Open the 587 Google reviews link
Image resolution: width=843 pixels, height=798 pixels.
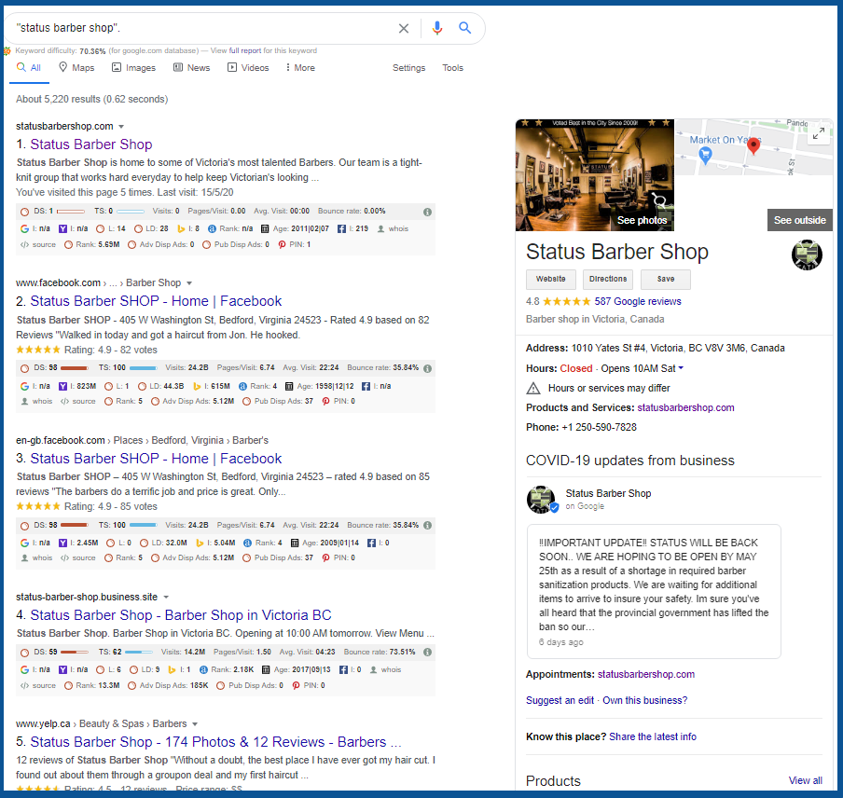tap(638, 301)
